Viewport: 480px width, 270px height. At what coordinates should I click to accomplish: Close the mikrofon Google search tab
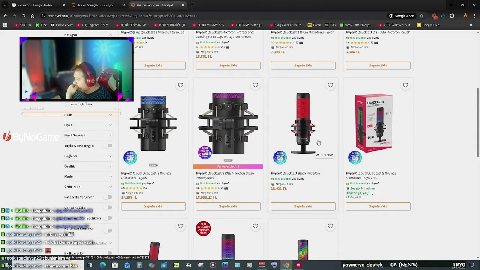pyautogui.click(x=64, y=5)
